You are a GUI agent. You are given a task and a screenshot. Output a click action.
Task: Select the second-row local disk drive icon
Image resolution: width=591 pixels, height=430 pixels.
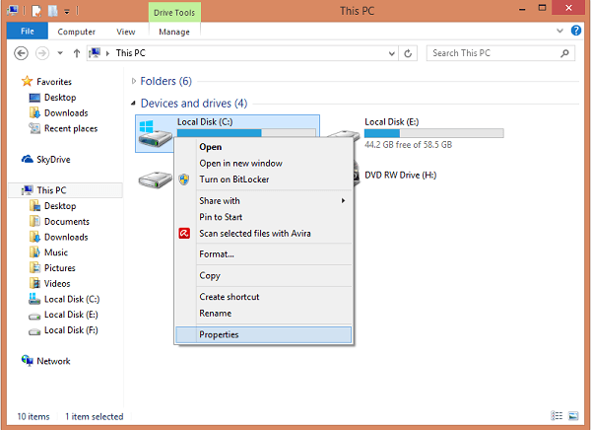pos(155,179)
